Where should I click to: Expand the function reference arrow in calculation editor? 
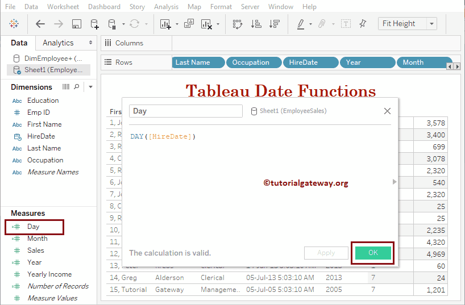[x=394, y=182]
